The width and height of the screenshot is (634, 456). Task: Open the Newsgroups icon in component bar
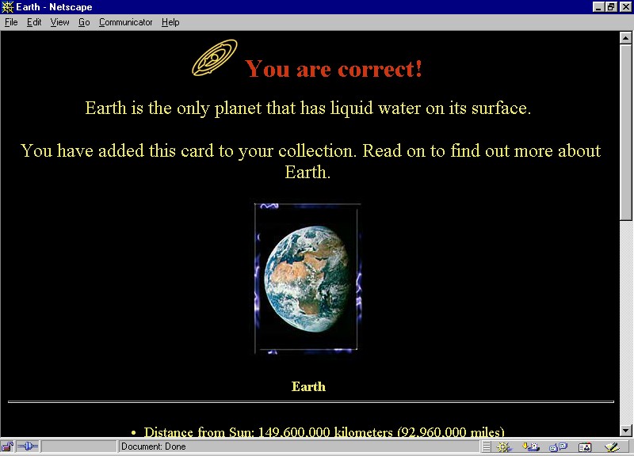tap(557, 446)
